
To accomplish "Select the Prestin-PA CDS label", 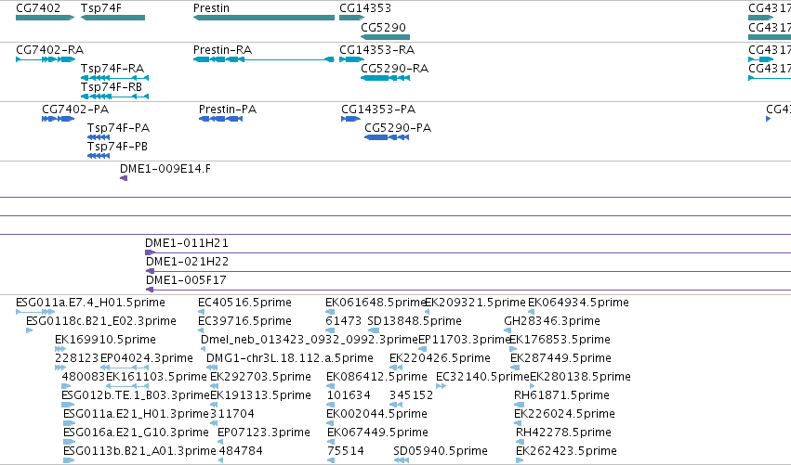I will coord(228,110).
